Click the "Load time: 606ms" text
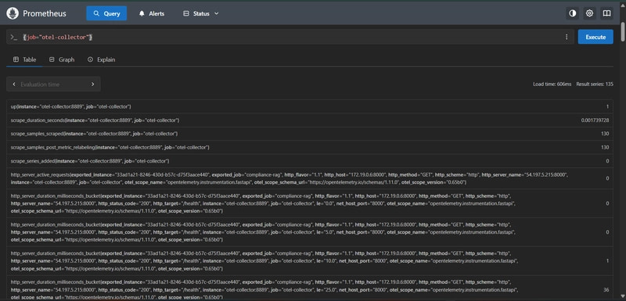This screenshot has height=301, width=626. tap(552, 84)
